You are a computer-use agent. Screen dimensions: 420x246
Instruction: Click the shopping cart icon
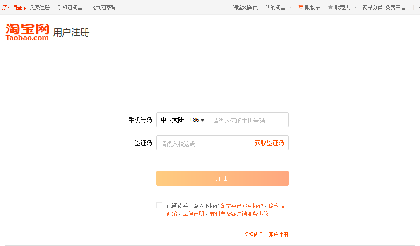(x=301, y=7)
